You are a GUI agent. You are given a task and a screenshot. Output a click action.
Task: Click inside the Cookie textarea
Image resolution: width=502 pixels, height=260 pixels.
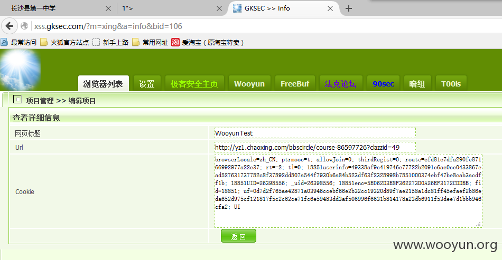point(348,191)
